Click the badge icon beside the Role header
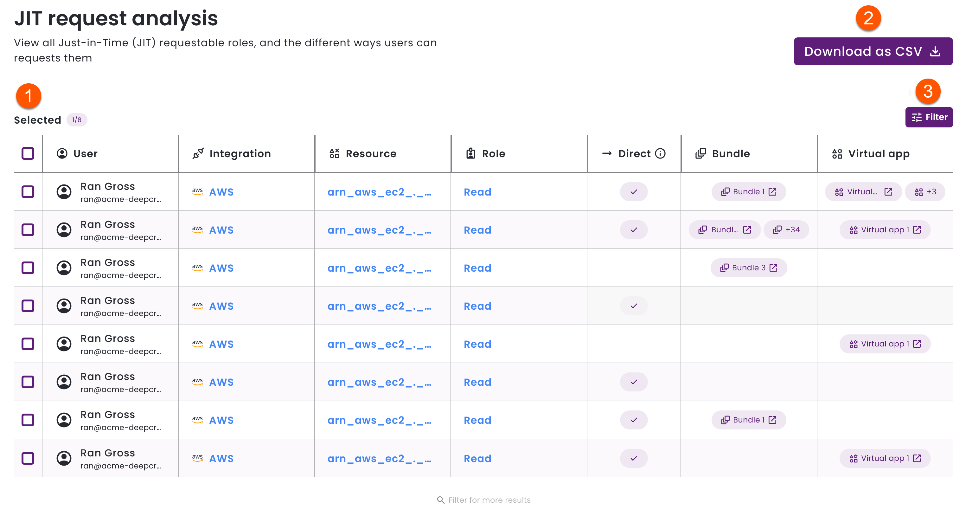 [470, 153]
